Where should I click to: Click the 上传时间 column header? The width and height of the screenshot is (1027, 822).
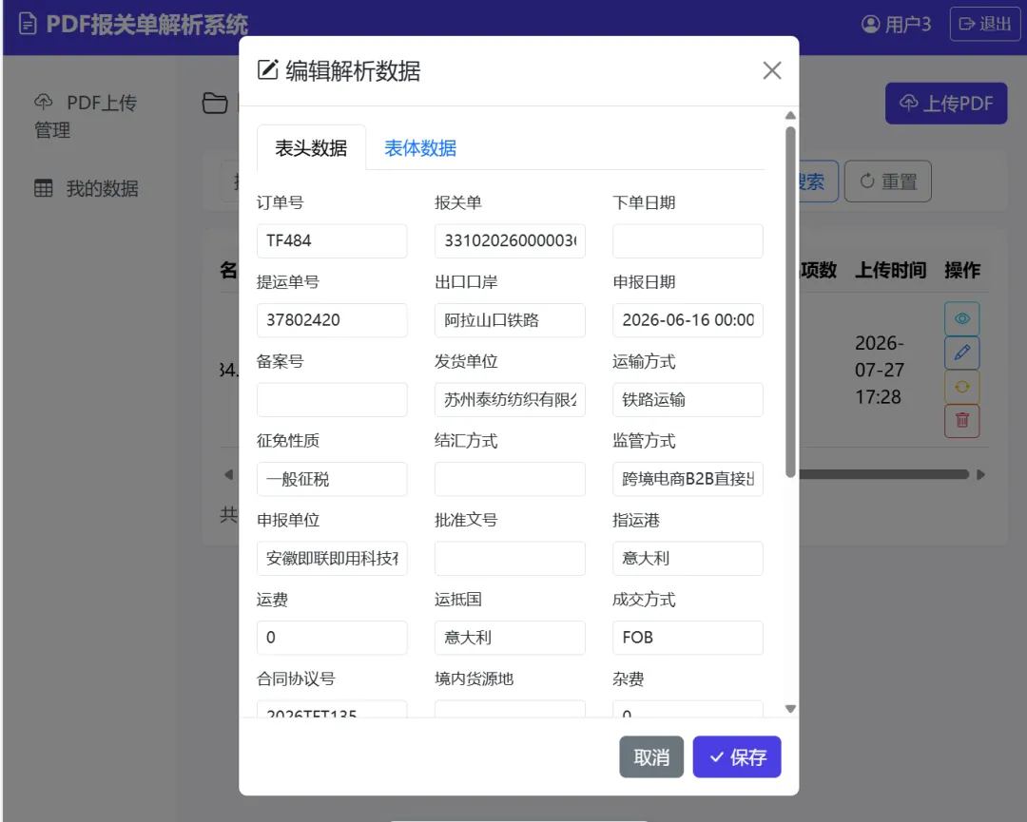point(890,270)
